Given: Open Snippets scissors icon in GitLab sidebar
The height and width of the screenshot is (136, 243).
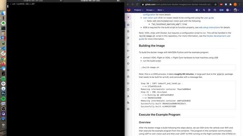Looking at the screenshot, I should (x=128, y=96).
